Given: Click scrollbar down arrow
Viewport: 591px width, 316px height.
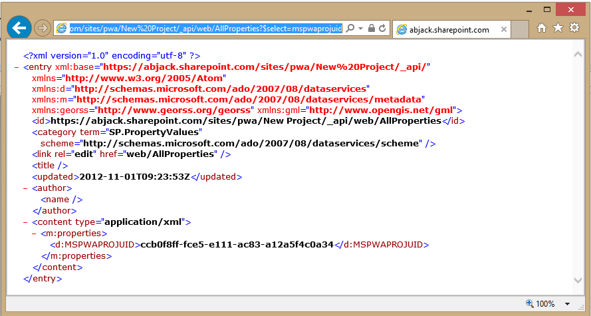Looking at the screenshot, I should tap(578, 280).
